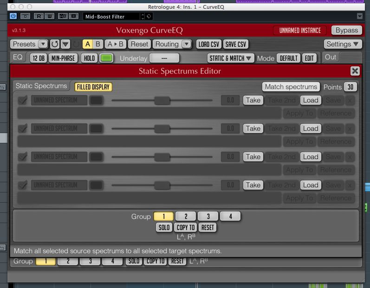This screenshot has width=370, height=288.
Task: Click the first spectrum's dark color swatch
Action: click(96, 100)
